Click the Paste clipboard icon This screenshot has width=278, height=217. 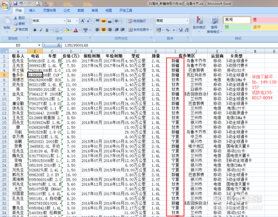[x=7, y=23]
